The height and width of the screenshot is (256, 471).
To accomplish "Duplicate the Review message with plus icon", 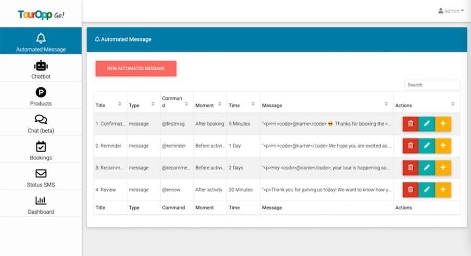I will coord(443,189).
